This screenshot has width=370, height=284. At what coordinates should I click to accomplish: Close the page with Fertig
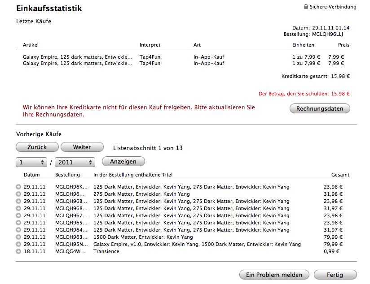click(335, 275)
